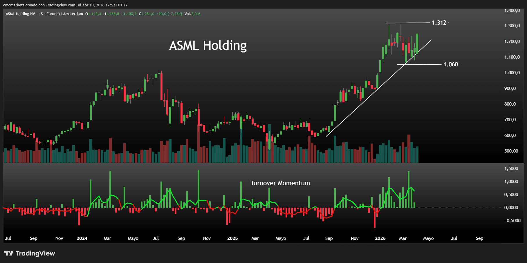Open the Euronext Amsterdam exchange selector
Viewport: 527px width, 263px height.
pos(64,14)
